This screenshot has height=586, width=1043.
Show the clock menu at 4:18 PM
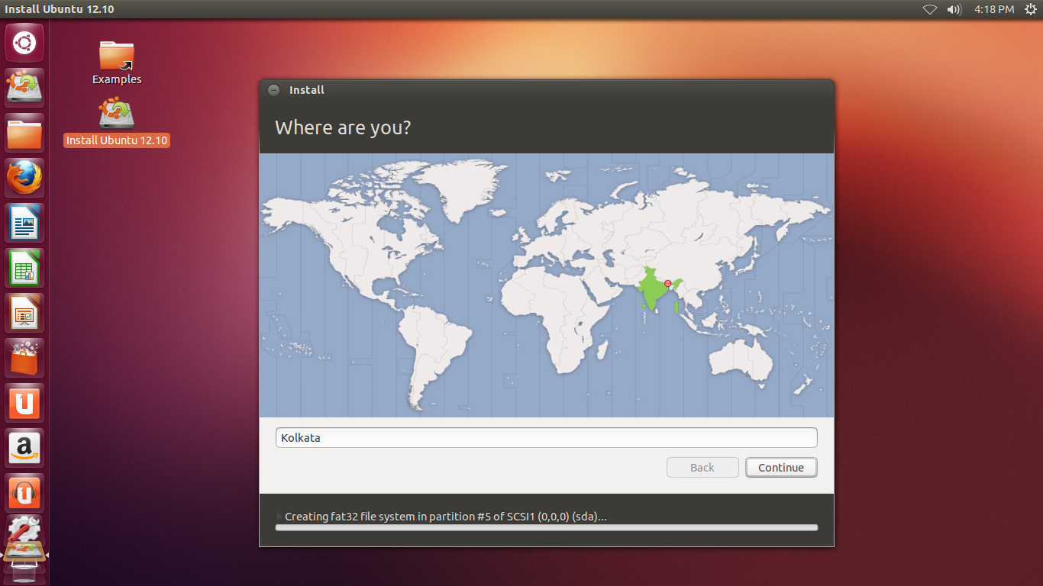(994, 9)
